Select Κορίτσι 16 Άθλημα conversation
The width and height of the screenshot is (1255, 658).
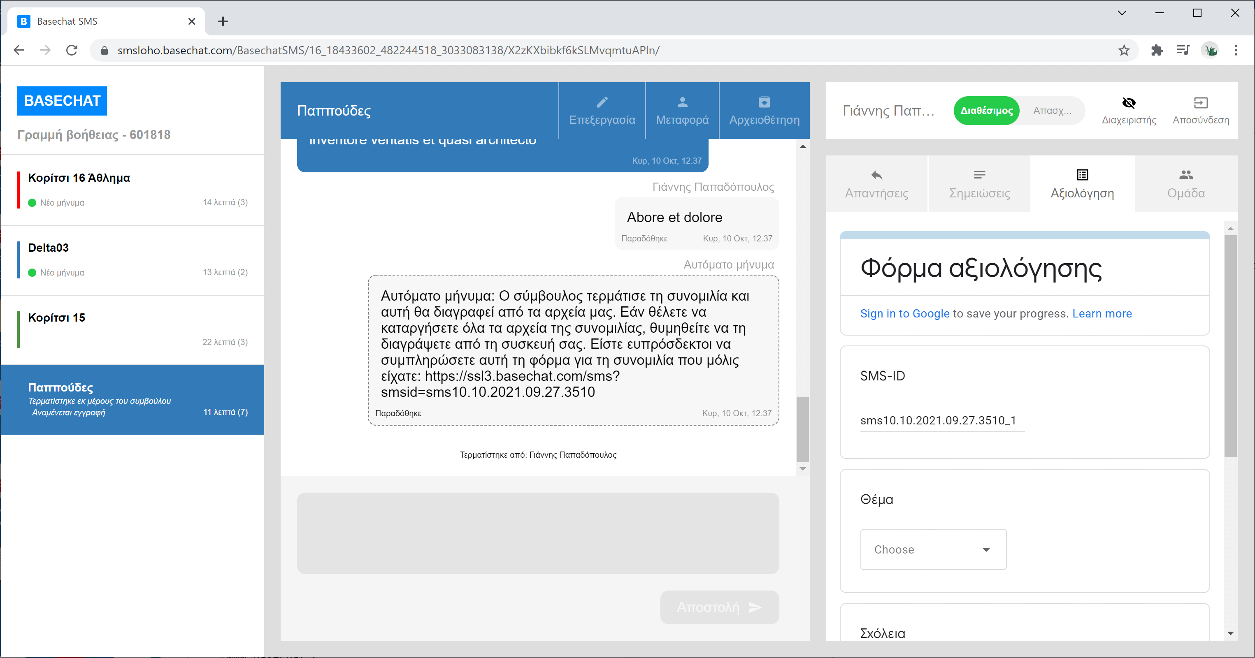(x=132, y=190)
